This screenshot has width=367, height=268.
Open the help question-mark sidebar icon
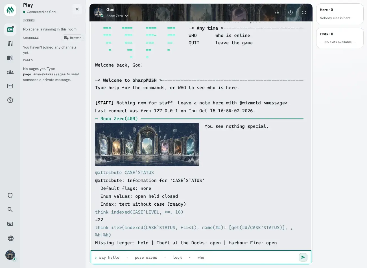coord(10,100)
